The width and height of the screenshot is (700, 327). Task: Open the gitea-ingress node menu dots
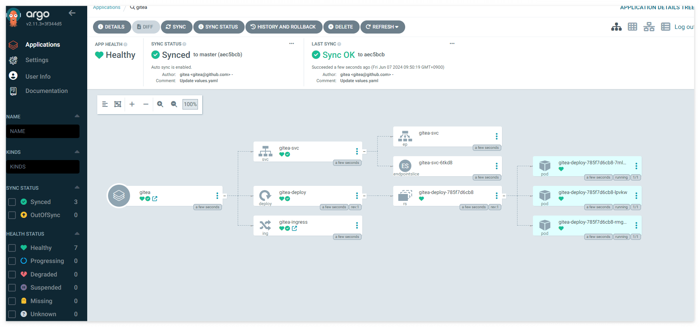(357, 226)
